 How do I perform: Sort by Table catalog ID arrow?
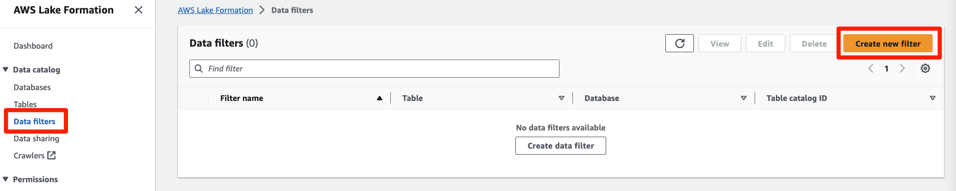[932, 98]
